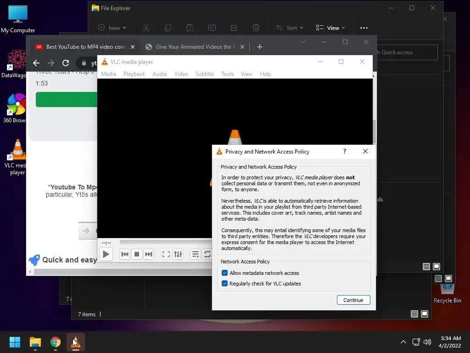Open the VLC Help menu
The image size is (470, 353).
point(265,74)
